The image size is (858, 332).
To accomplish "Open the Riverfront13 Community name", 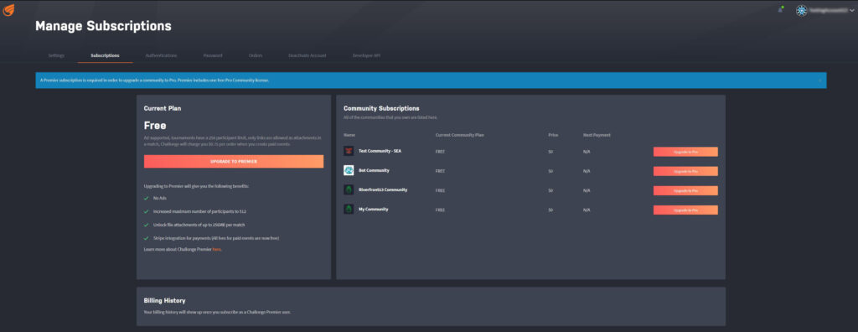I will coord(382,189).
